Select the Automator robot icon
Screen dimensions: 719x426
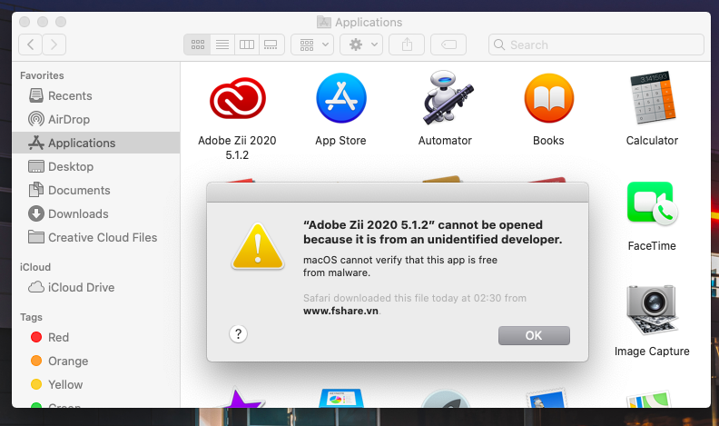[x=447, y=98]
